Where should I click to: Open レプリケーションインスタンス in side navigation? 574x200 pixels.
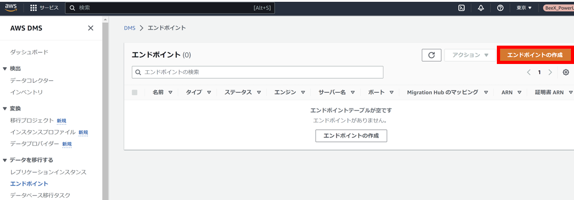(48, 172)
